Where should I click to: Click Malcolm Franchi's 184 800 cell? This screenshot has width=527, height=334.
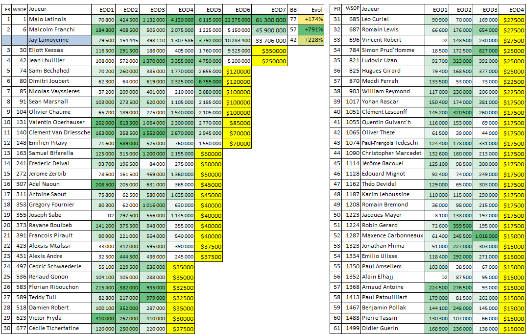[x=103, y=30]
